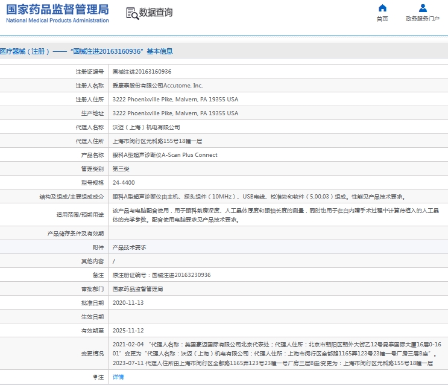Viewport: 448px width, 388px height.
Task: Click the 首页 text label
Action: pos(382,19)
